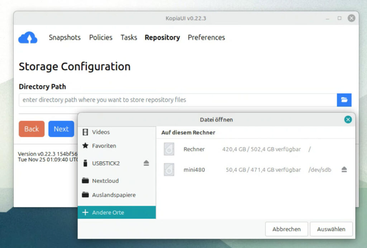Open the Preferences tab
This screenshot has height=248, width=367.
point(206,38)
